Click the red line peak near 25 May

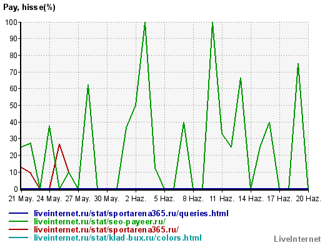tap(59, 144)
